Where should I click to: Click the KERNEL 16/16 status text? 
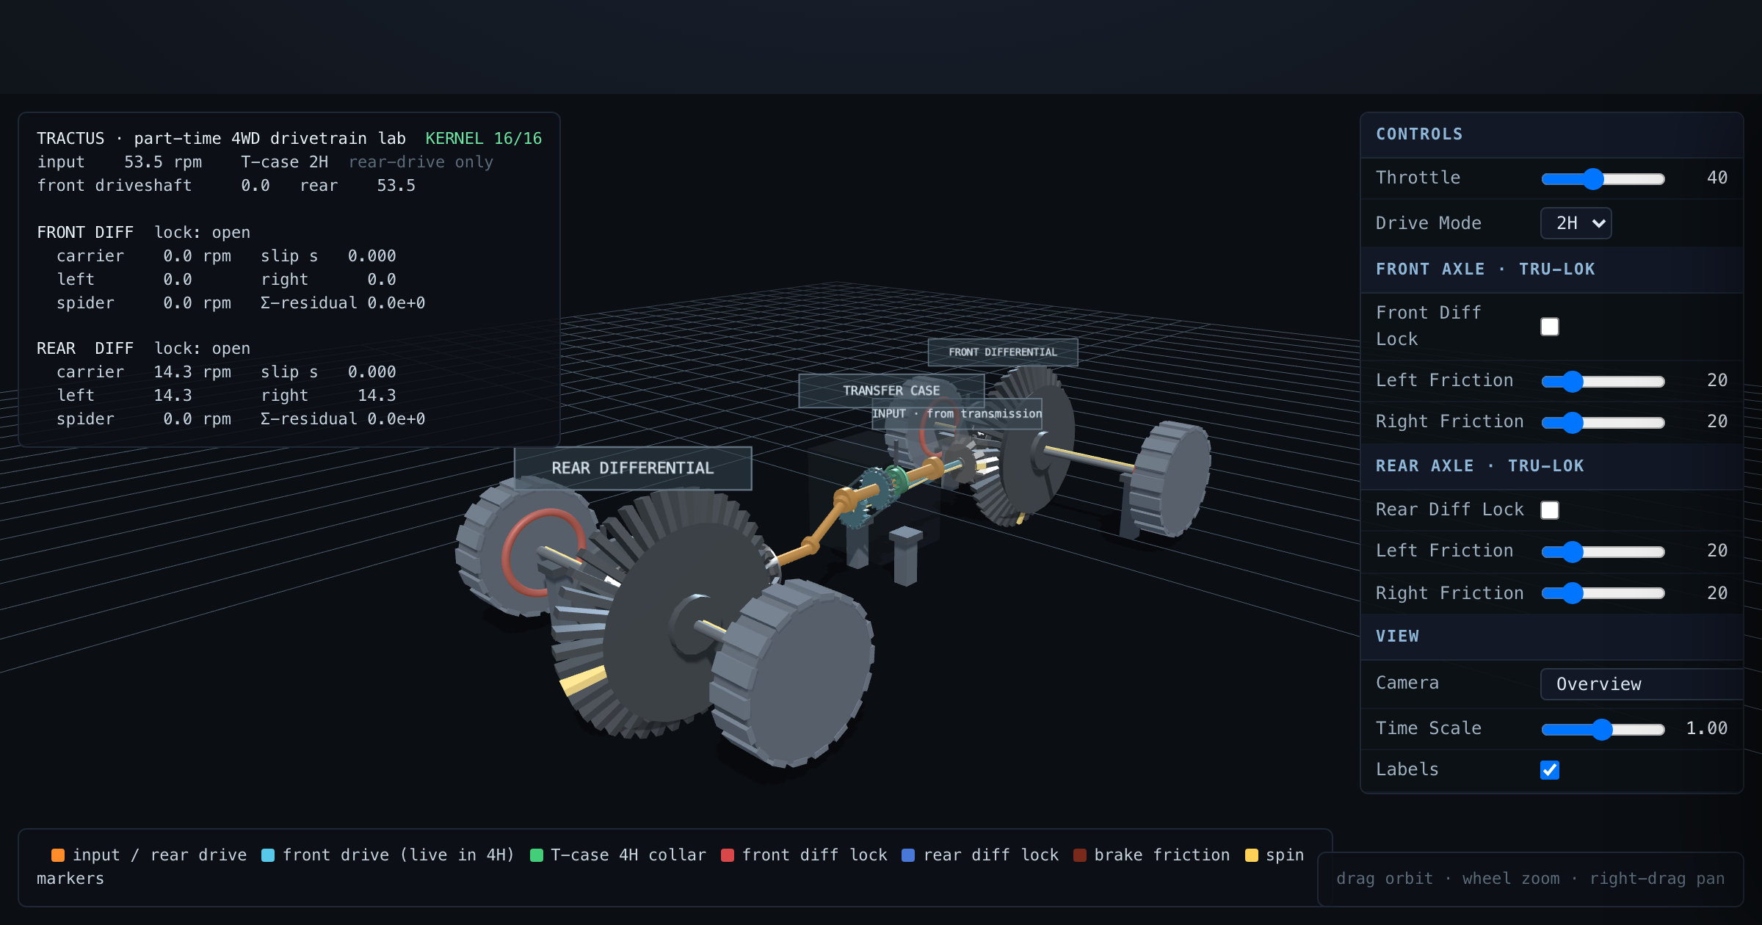point(484,139)
